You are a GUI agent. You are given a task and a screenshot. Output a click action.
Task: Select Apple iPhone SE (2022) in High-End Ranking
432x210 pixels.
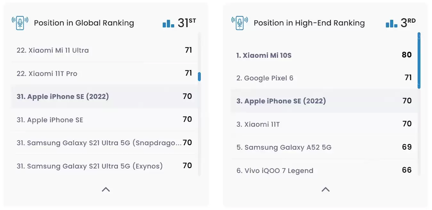281,101
